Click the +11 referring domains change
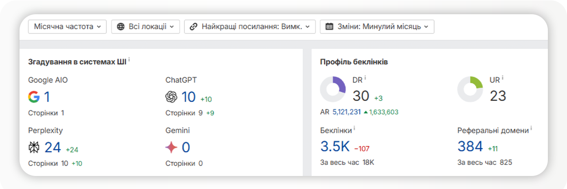Viewport: 567px width, 189px height. point(493,149)
